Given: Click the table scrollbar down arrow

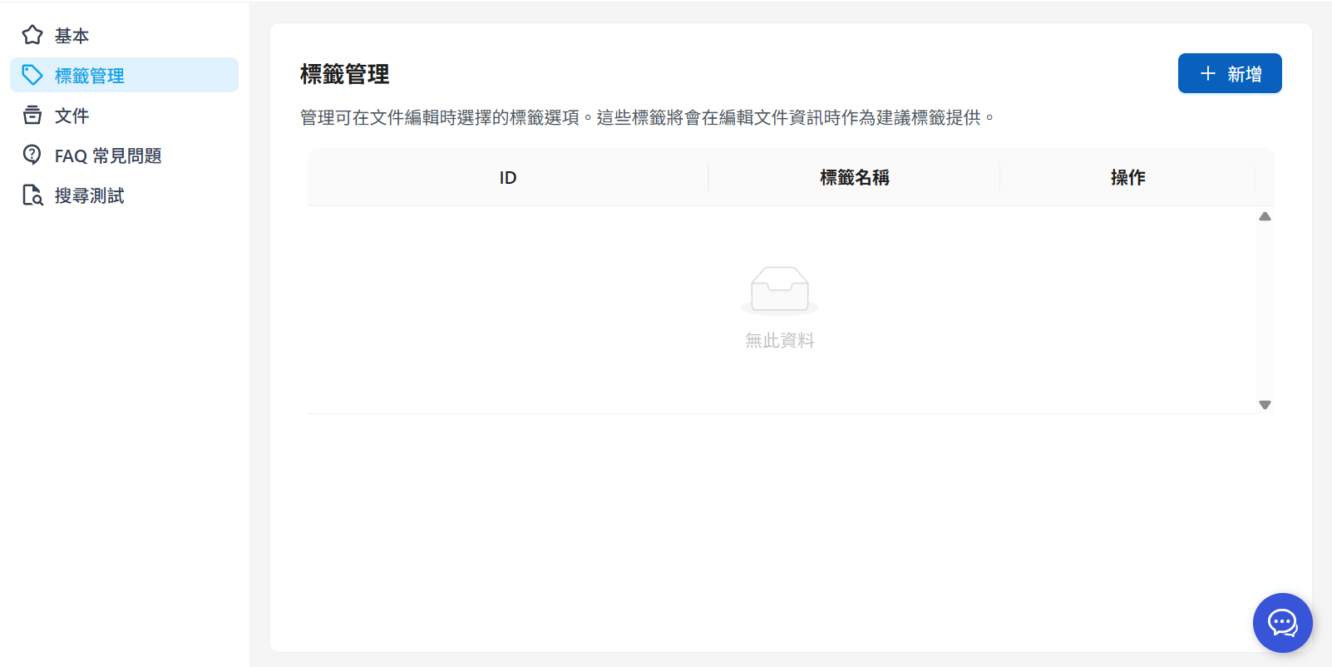Looking at the screenshot, I should (x=1265, y=405).
